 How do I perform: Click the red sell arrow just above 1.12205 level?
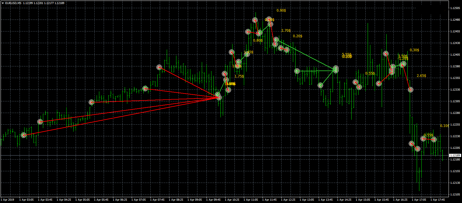[411, 144]
